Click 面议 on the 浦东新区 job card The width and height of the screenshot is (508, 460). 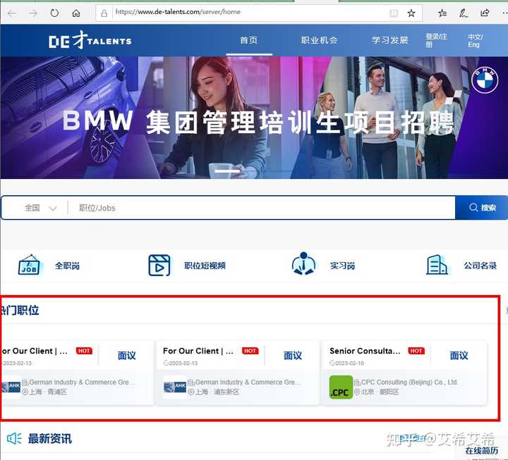click(x=293, y=356)
